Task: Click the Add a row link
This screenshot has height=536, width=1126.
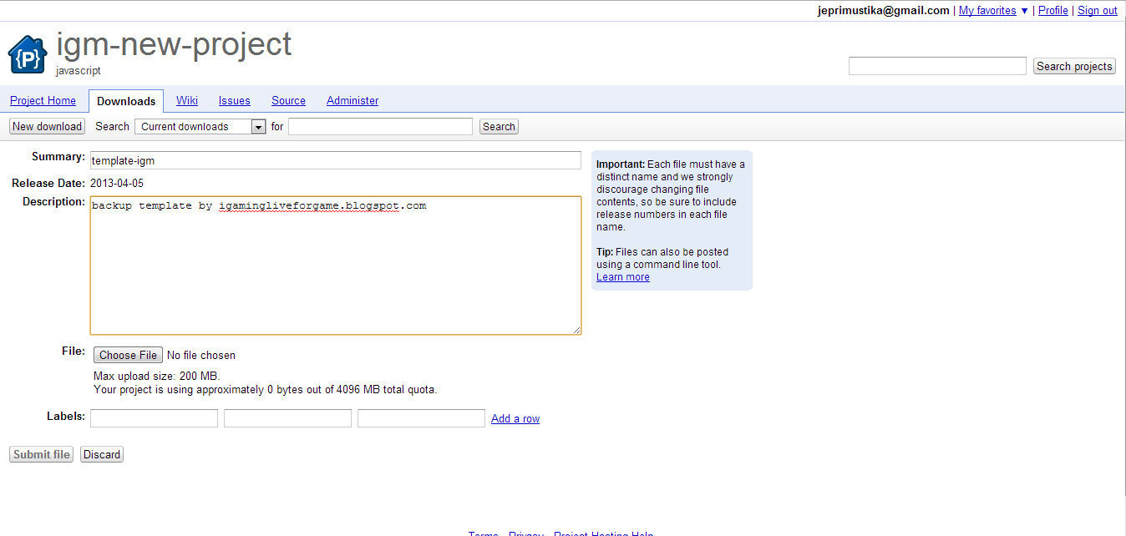Action: tap(515, 419)
